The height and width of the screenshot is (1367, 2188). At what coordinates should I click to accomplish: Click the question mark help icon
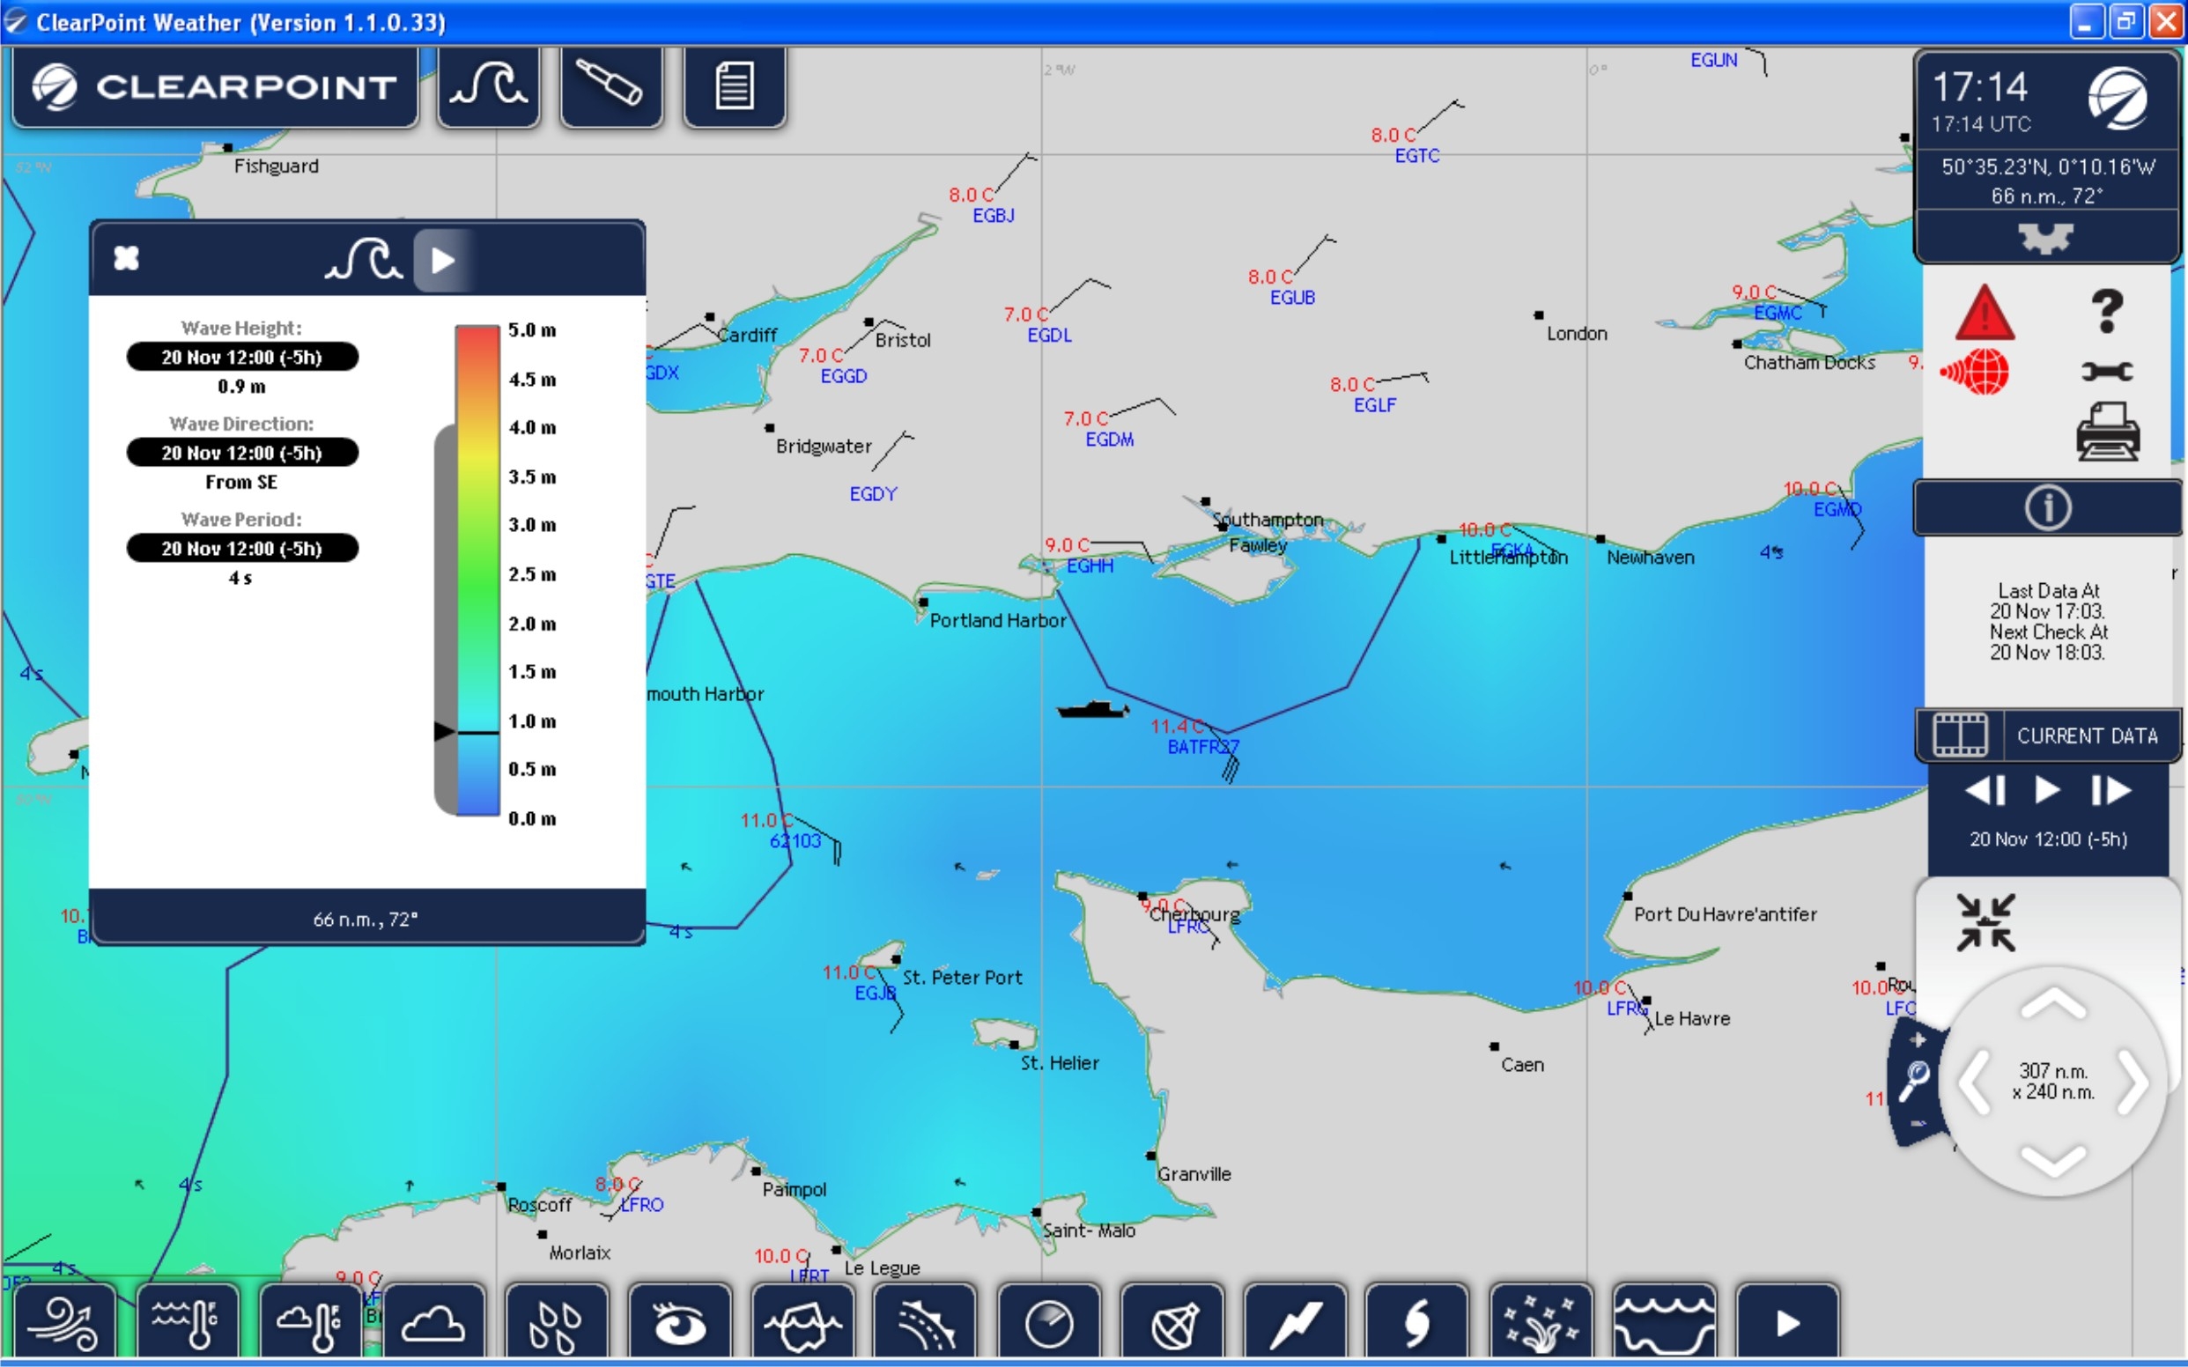coord(2107,312)
